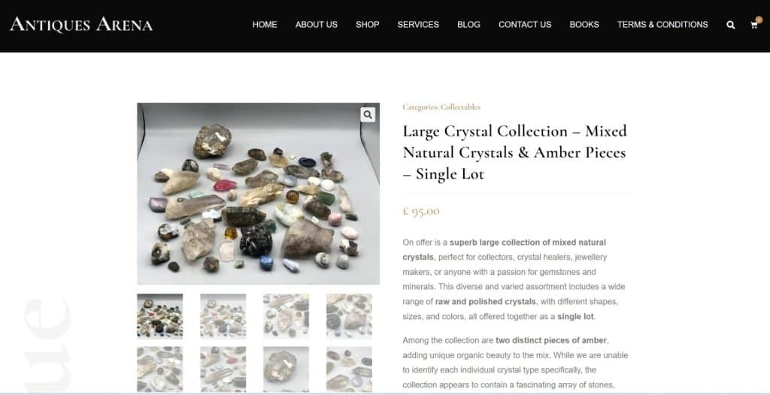Click the magnifier zoom icon on product image
This screenshot has width=770, height=395.
368,115
